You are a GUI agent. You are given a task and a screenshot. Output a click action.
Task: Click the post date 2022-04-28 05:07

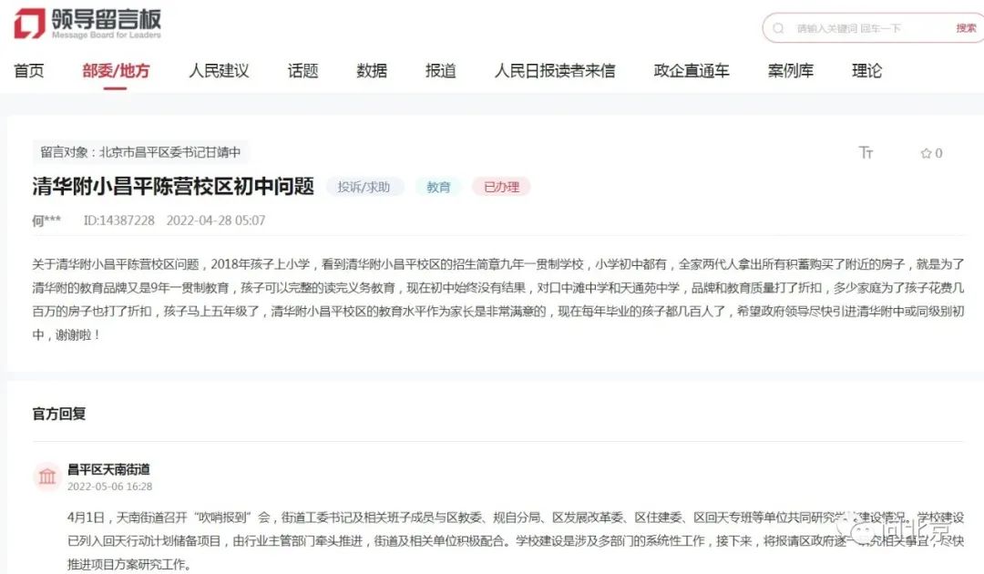click(216, 220)
